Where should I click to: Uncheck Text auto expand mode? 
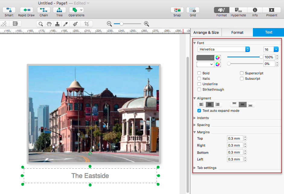199,111
